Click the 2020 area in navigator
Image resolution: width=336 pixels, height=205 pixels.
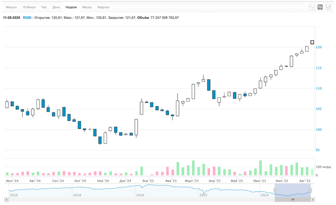tap(140, 191)
